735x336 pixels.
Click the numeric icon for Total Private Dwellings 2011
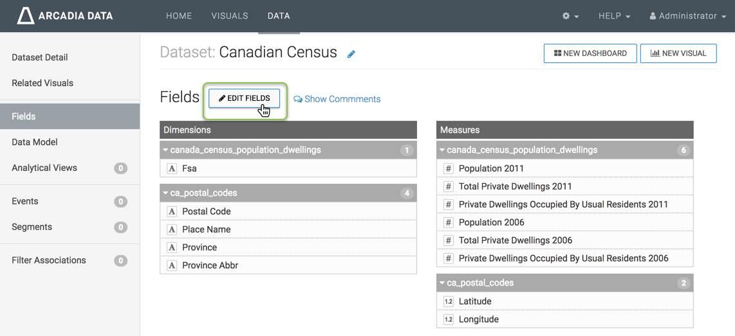click(x=449, y=186)
